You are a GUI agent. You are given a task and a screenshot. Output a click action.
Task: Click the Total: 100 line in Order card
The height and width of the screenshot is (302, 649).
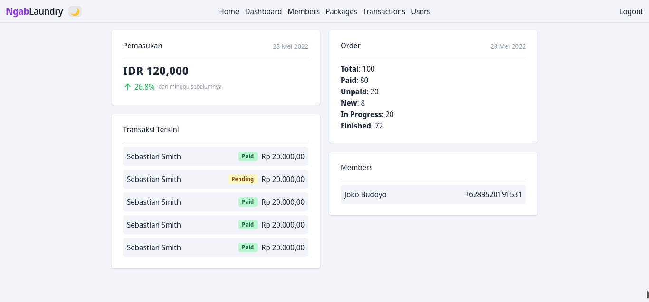357,69
